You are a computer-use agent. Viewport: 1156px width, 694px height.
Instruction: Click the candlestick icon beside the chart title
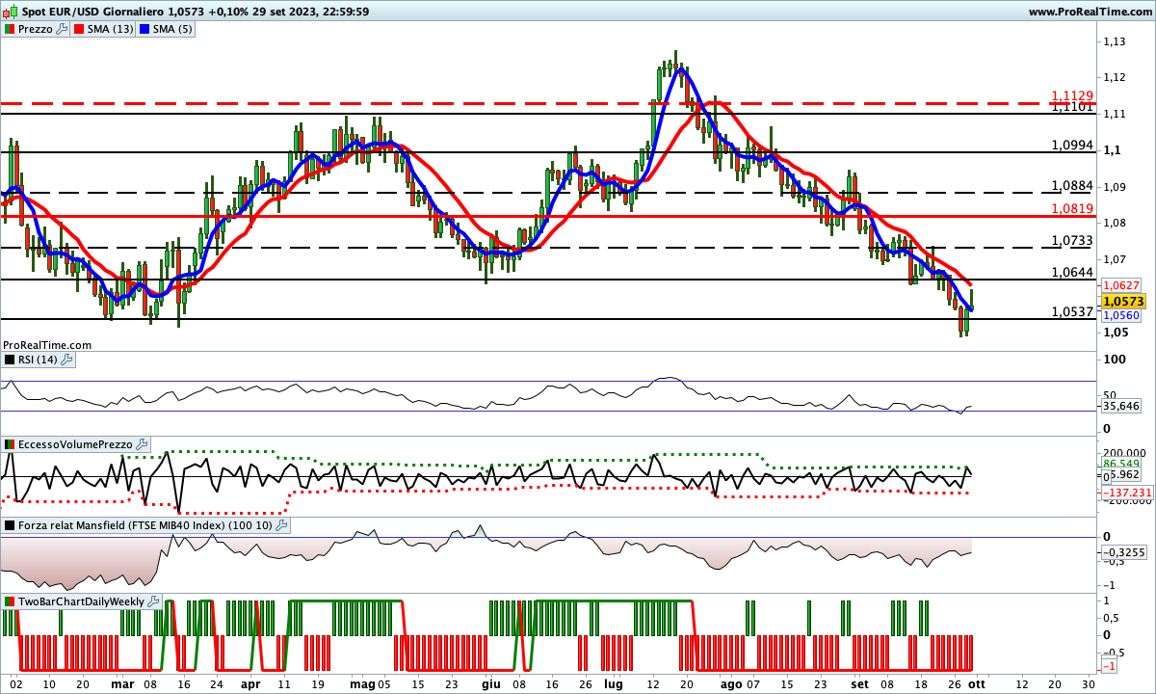pyautogui.click(x=11, y=12)
